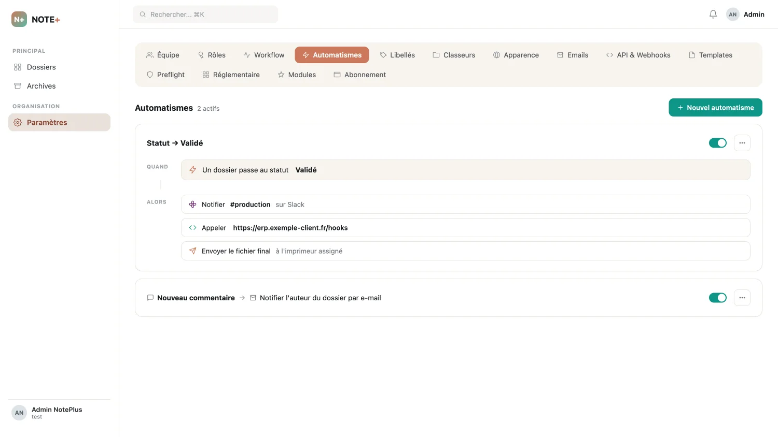Screen dimensions: 778x437
Task: Click the Admin NotePlus avatar at sidebar bottom
Action: tap(19, 413)
